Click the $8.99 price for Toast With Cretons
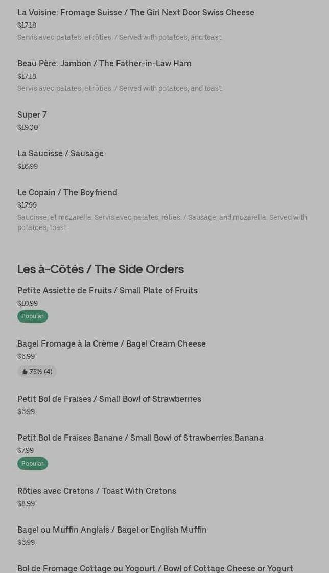329x573 pixels. click(26, 503)
